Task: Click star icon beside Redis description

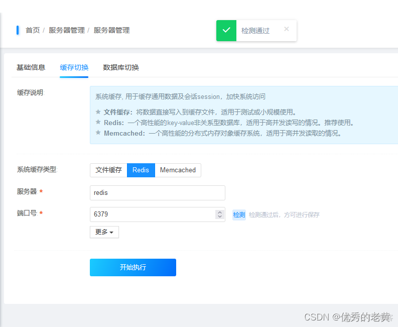Action: pyautogui.click(x=98, y=123)
